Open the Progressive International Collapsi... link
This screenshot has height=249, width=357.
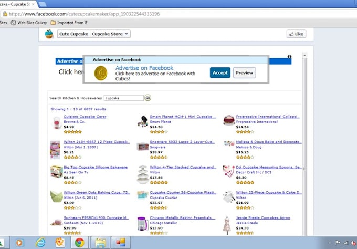268,117
